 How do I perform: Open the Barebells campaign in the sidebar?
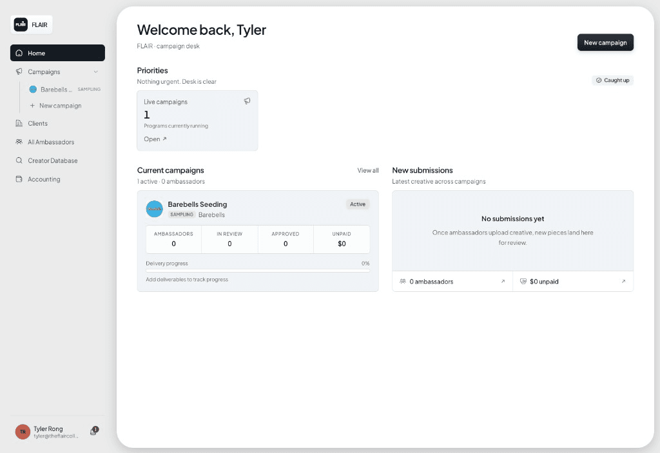(64, 90)
